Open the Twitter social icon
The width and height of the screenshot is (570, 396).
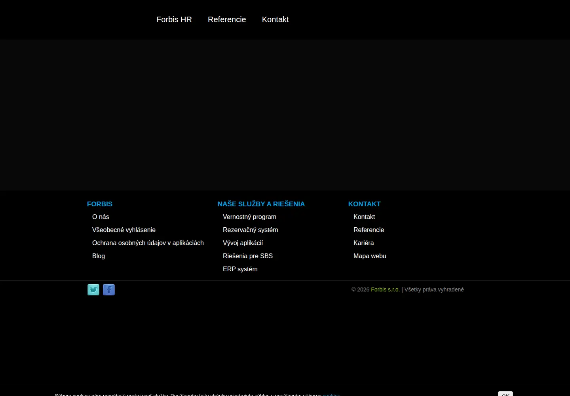coord(93,290)
